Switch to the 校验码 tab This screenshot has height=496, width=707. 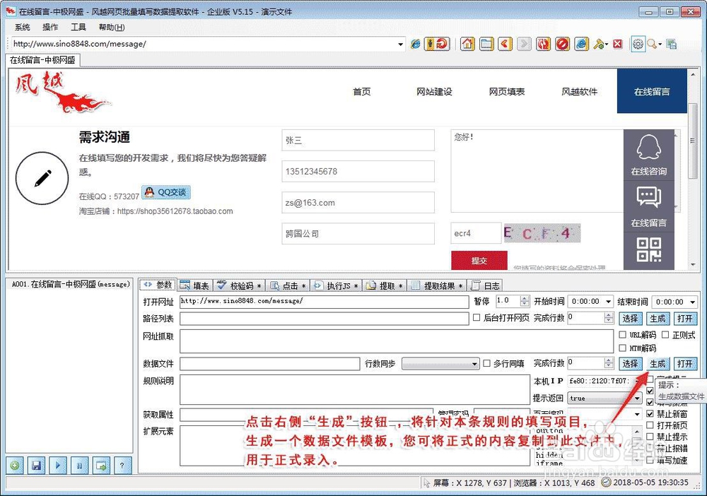pos(240,285)
